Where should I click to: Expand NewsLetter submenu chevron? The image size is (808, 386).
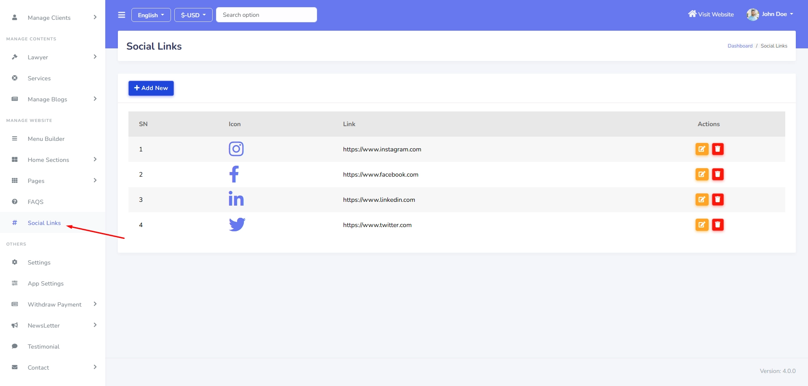click(x=95, y=325)
